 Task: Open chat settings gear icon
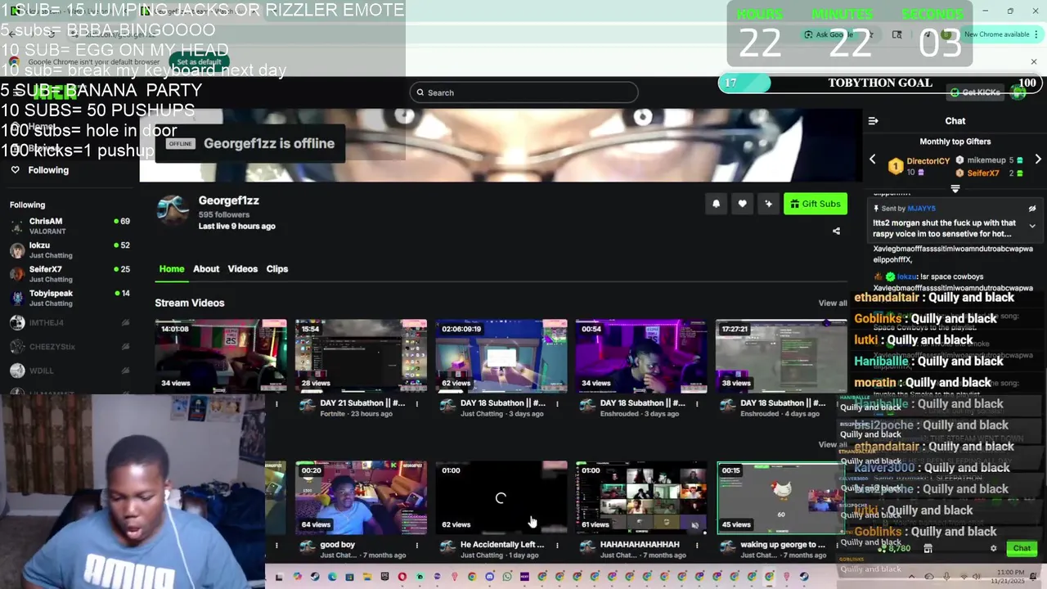993,549
